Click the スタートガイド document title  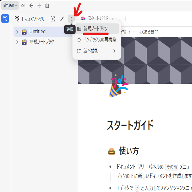tap(130, 125)
